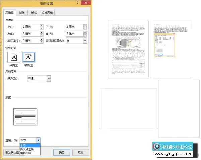Decrease the 装订线 gutter spinner
201x160 pixels.
point(42,42)
